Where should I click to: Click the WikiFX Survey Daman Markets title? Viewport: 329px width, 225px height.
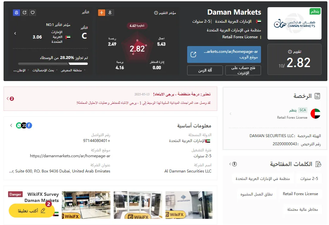coord(41,197)
